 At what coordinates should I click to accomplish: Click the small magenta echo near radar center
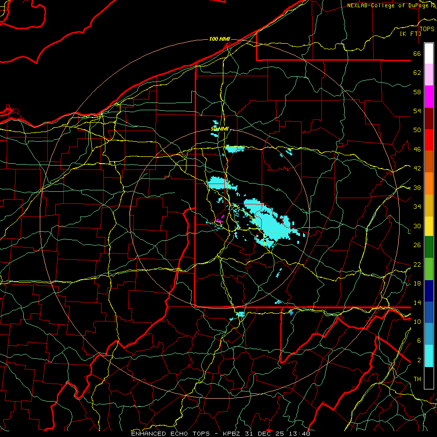click(220, 219)
